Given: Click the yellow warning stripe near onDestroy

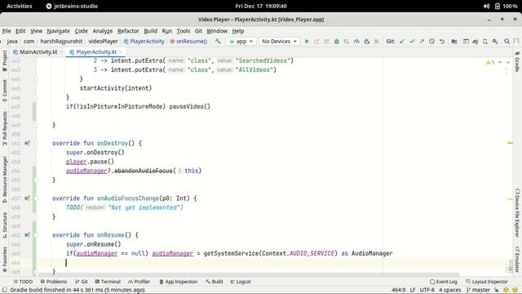Looking at the screenshot, I should tap(510, 143).
